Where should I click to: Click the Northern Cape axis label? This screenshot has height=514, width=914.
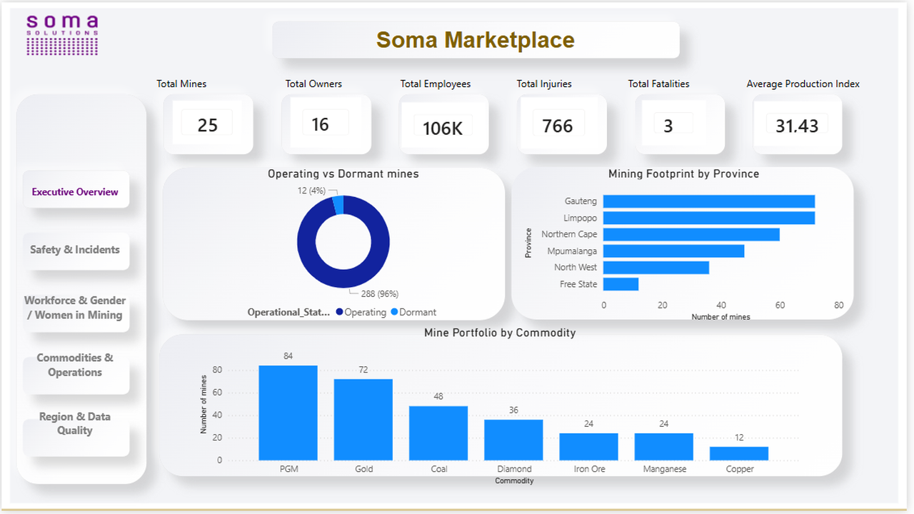point(569,234)
